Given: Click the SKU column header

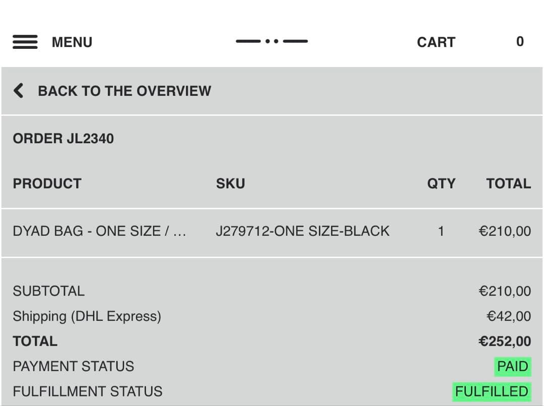Looking at the screenshot, I should pos(231,183).
